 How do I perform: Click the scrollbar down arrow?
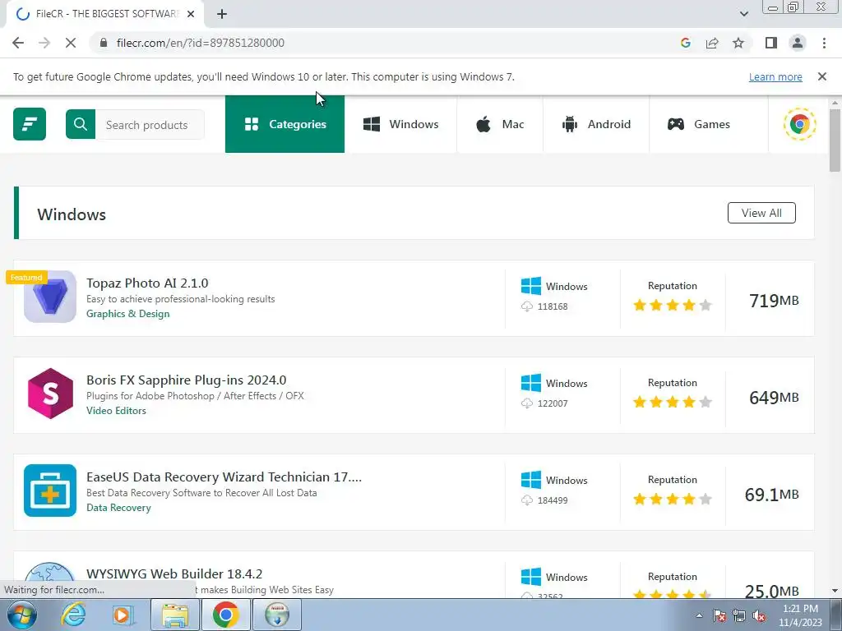pos(835,591)
